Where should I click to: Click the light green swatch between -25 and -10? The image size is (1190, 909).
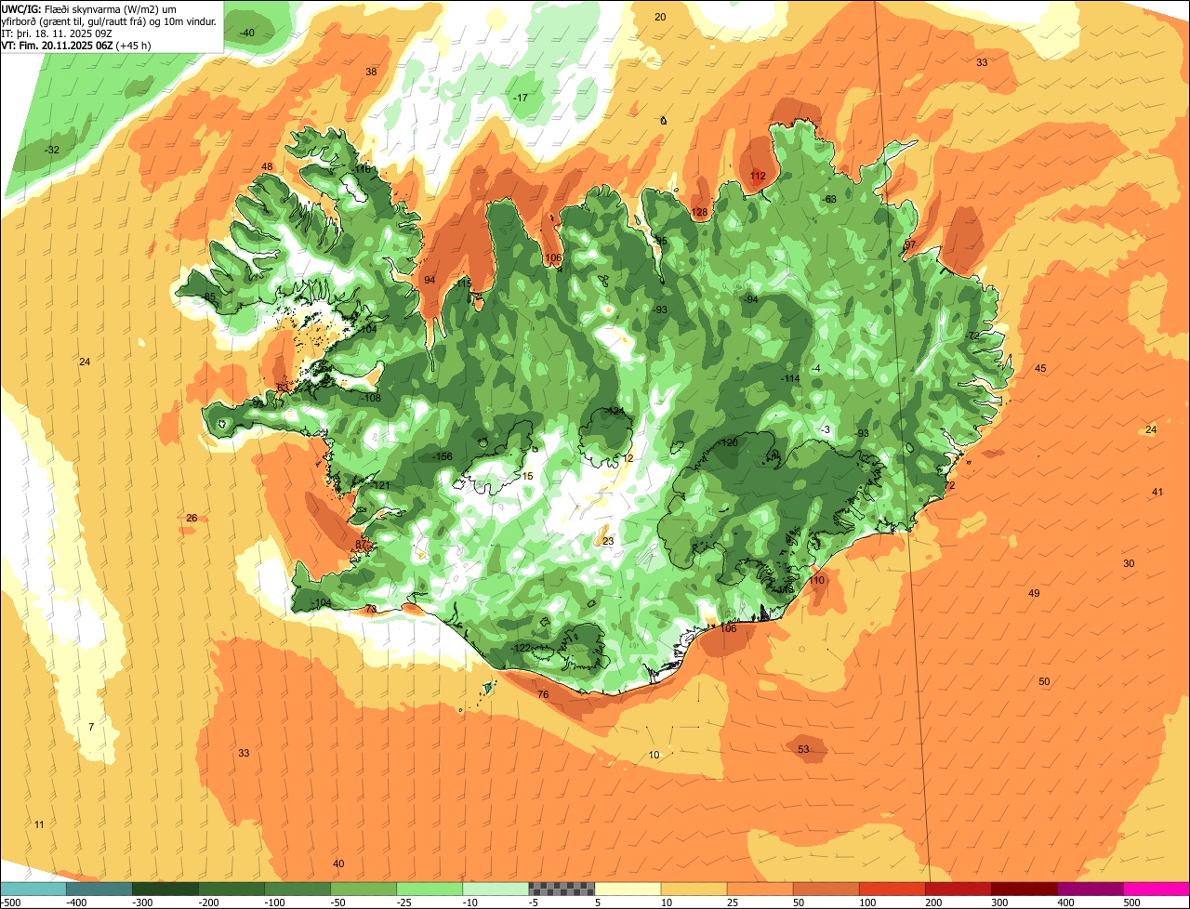[429, 889]
